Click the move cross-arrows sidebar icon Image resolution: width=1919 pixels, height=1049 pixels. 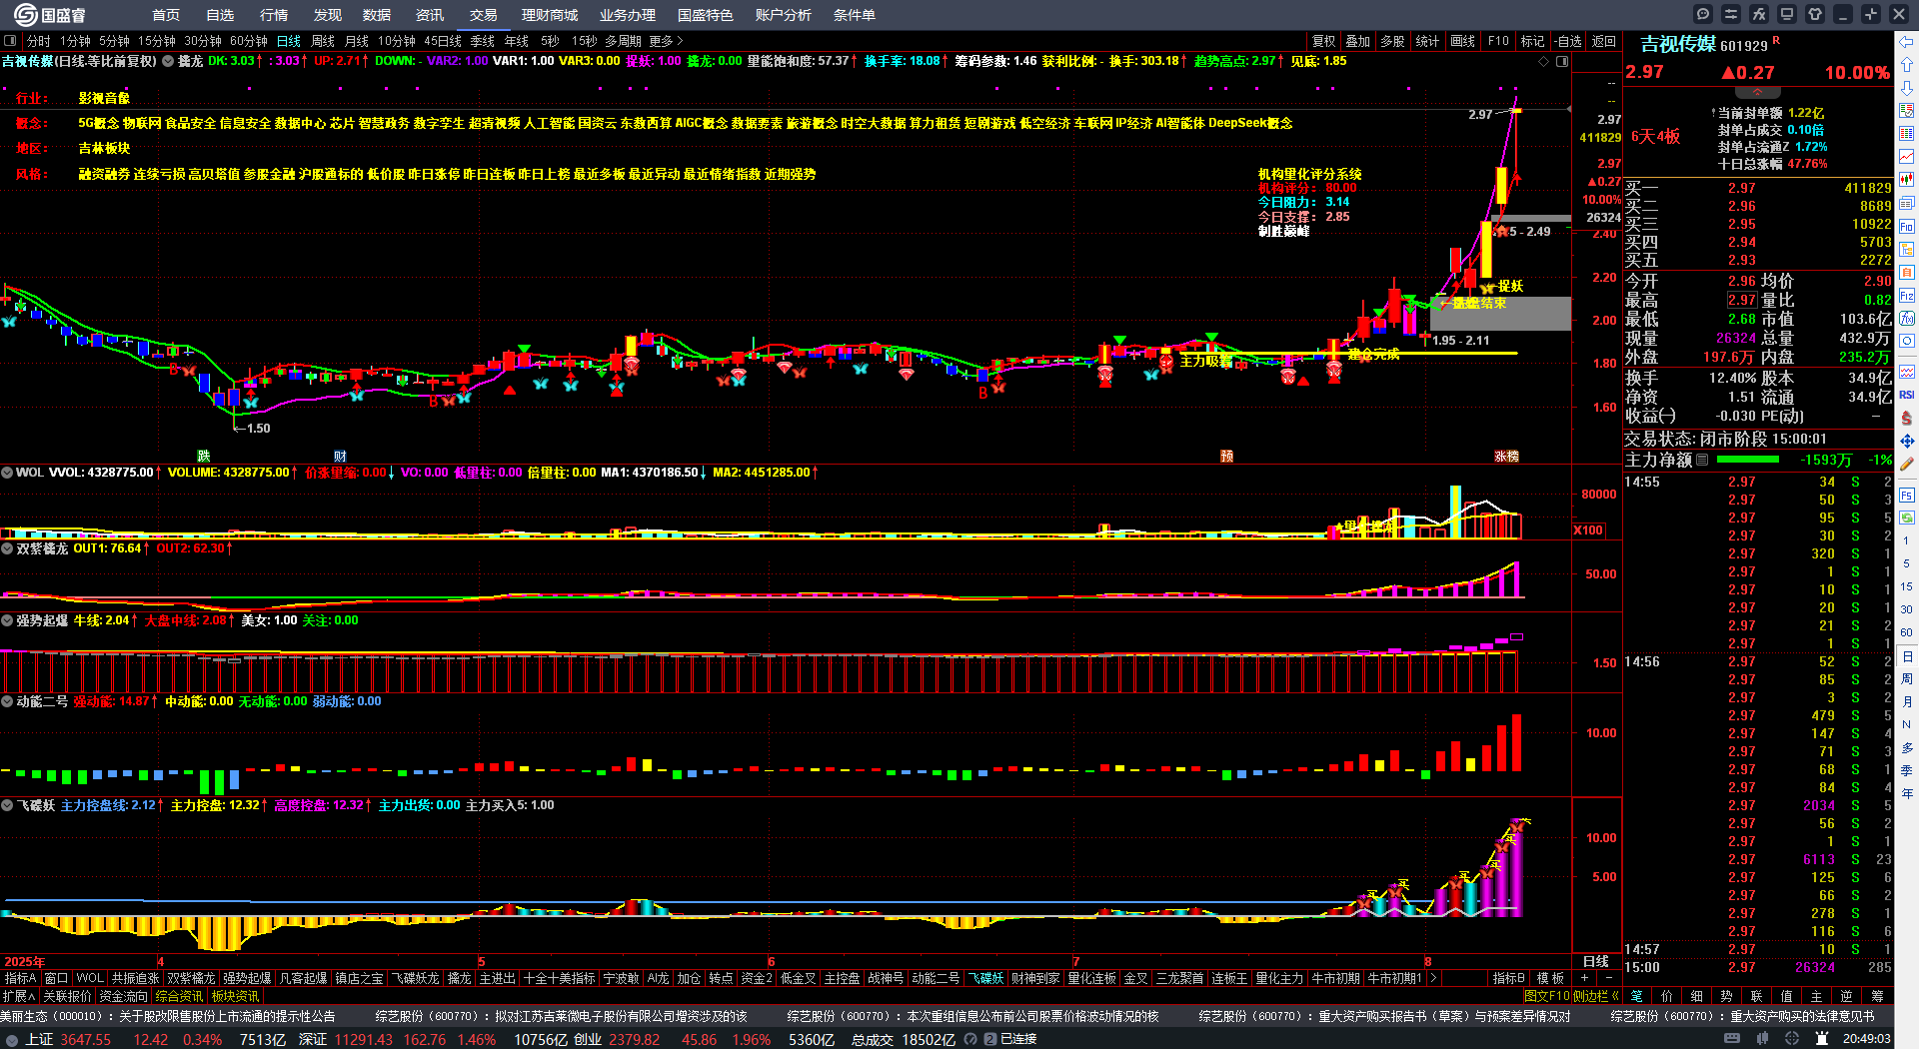(1907, 441)
